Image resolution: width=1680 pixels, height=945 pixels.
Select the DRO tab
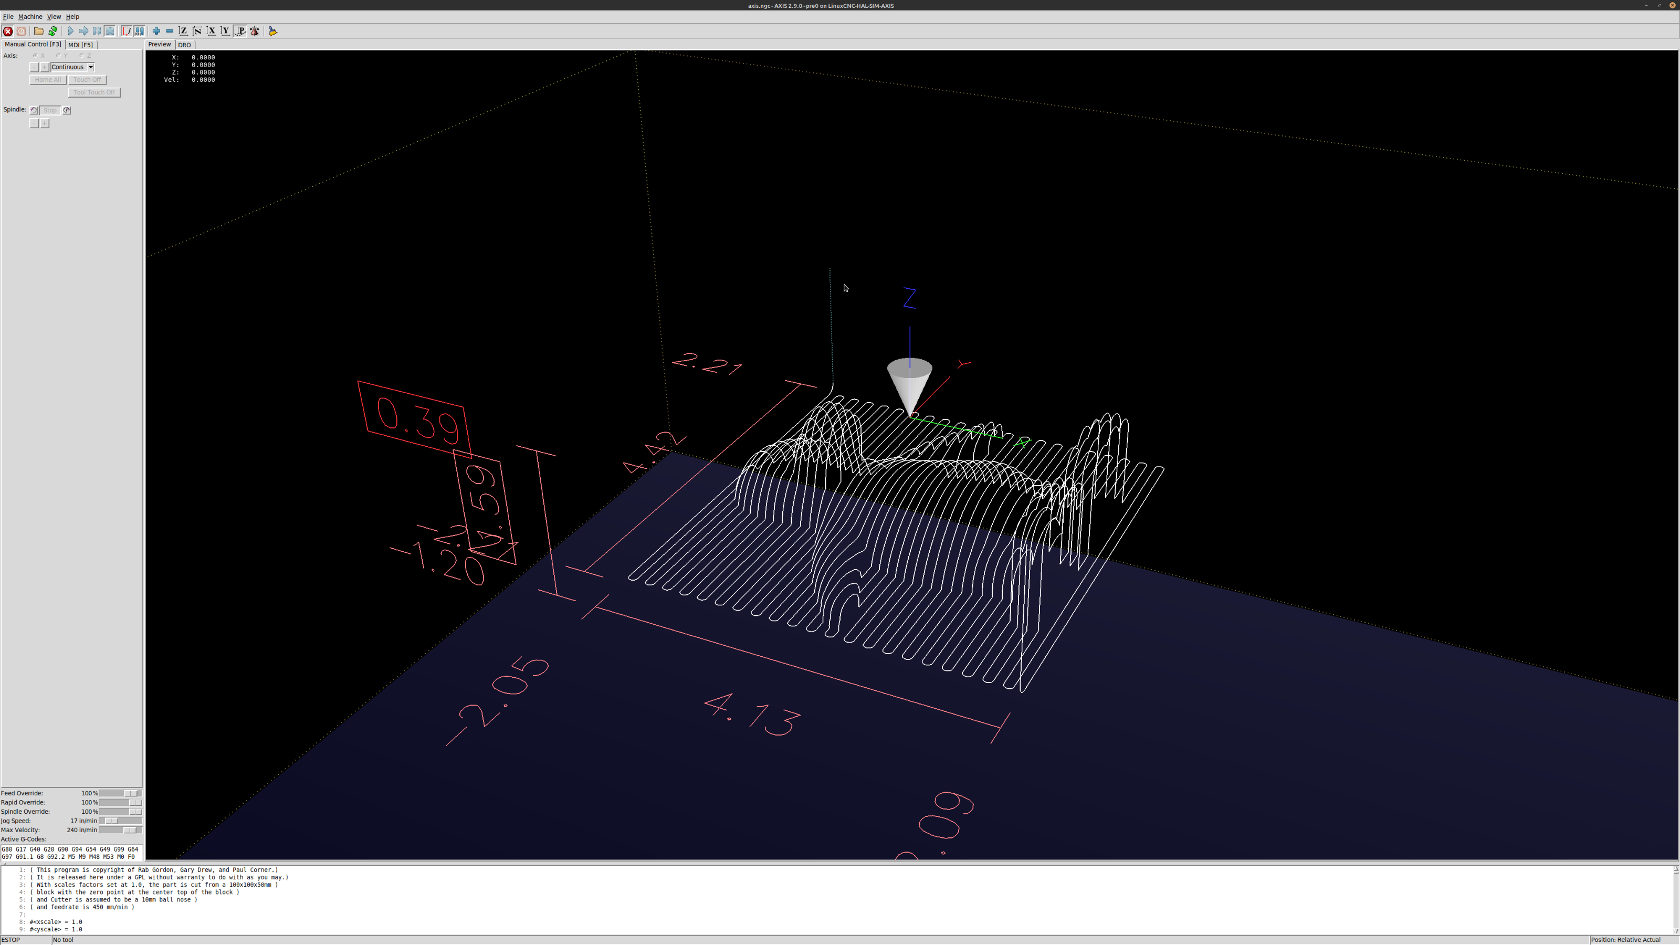click(x=184, y=45)
